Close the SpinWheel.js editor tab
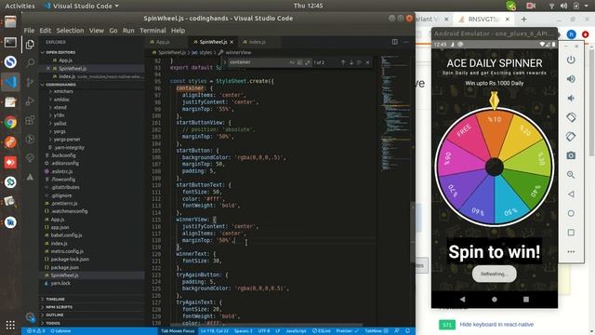Viewport: 595px width, 335px height. pyautogui.click(x=231, y=42)
